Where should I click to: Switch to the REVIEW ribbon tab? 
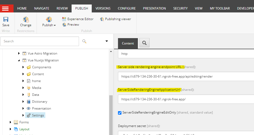[x=62, y=8]
